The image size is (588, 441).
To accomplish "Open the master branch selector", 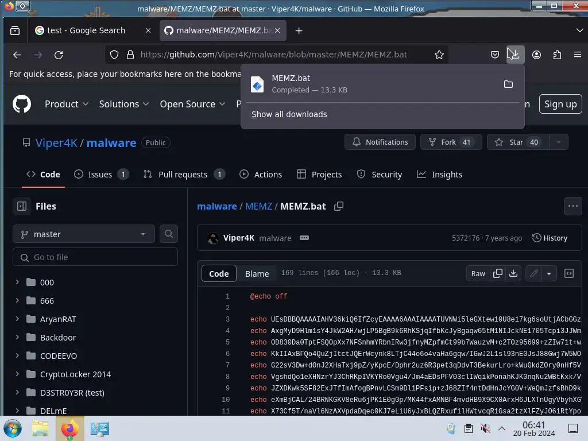I will [x=84, y=234].
